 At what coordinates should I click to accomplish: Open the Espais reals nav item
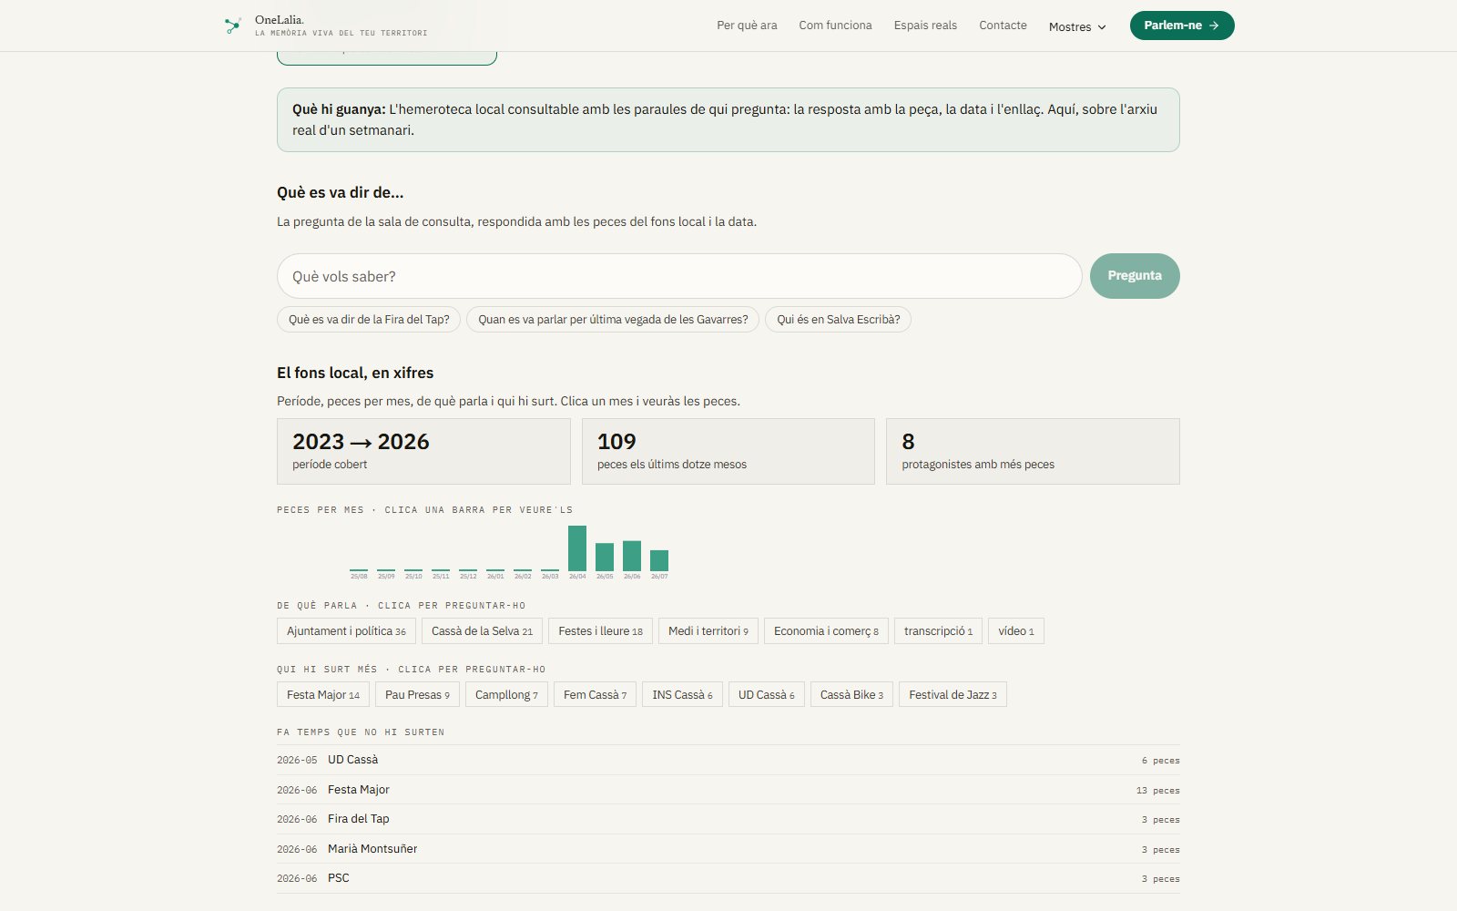pyautogui.click(x=925, y=26)
